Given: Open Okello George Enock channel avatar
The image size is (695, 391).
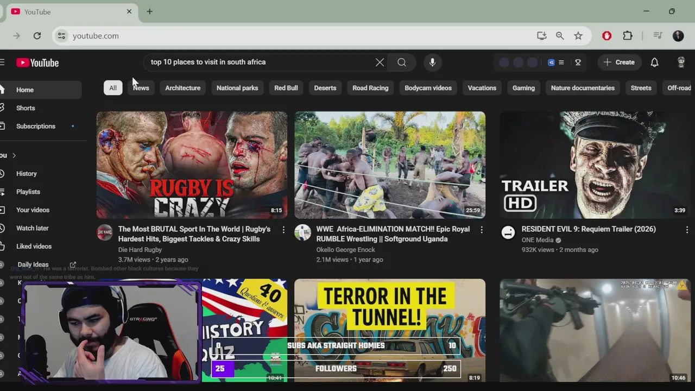Looking at the screenshot, I should pyautogui.click(x=302, y=232).
